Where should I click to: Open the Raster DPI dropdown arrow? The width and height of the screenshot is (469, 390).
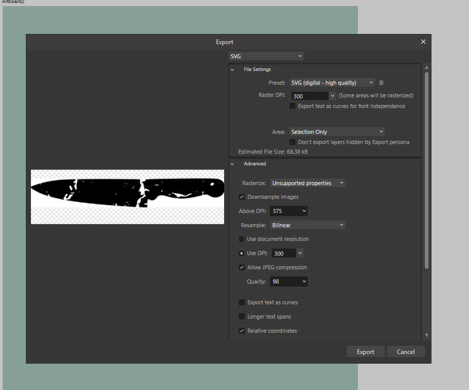point(332,96)
